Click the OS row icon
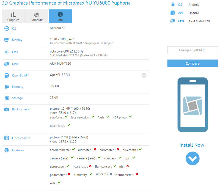Image resolution: width=220 pixels, height=192 pixels. click(7, 29)
